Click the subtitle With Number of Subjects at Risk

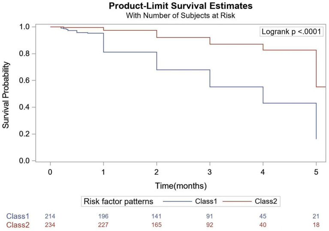(181, 16)
